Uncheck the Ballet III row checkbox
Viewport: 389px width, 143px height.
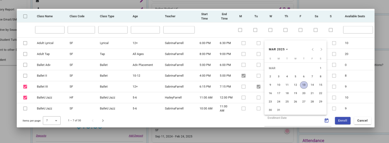[25, 87]
